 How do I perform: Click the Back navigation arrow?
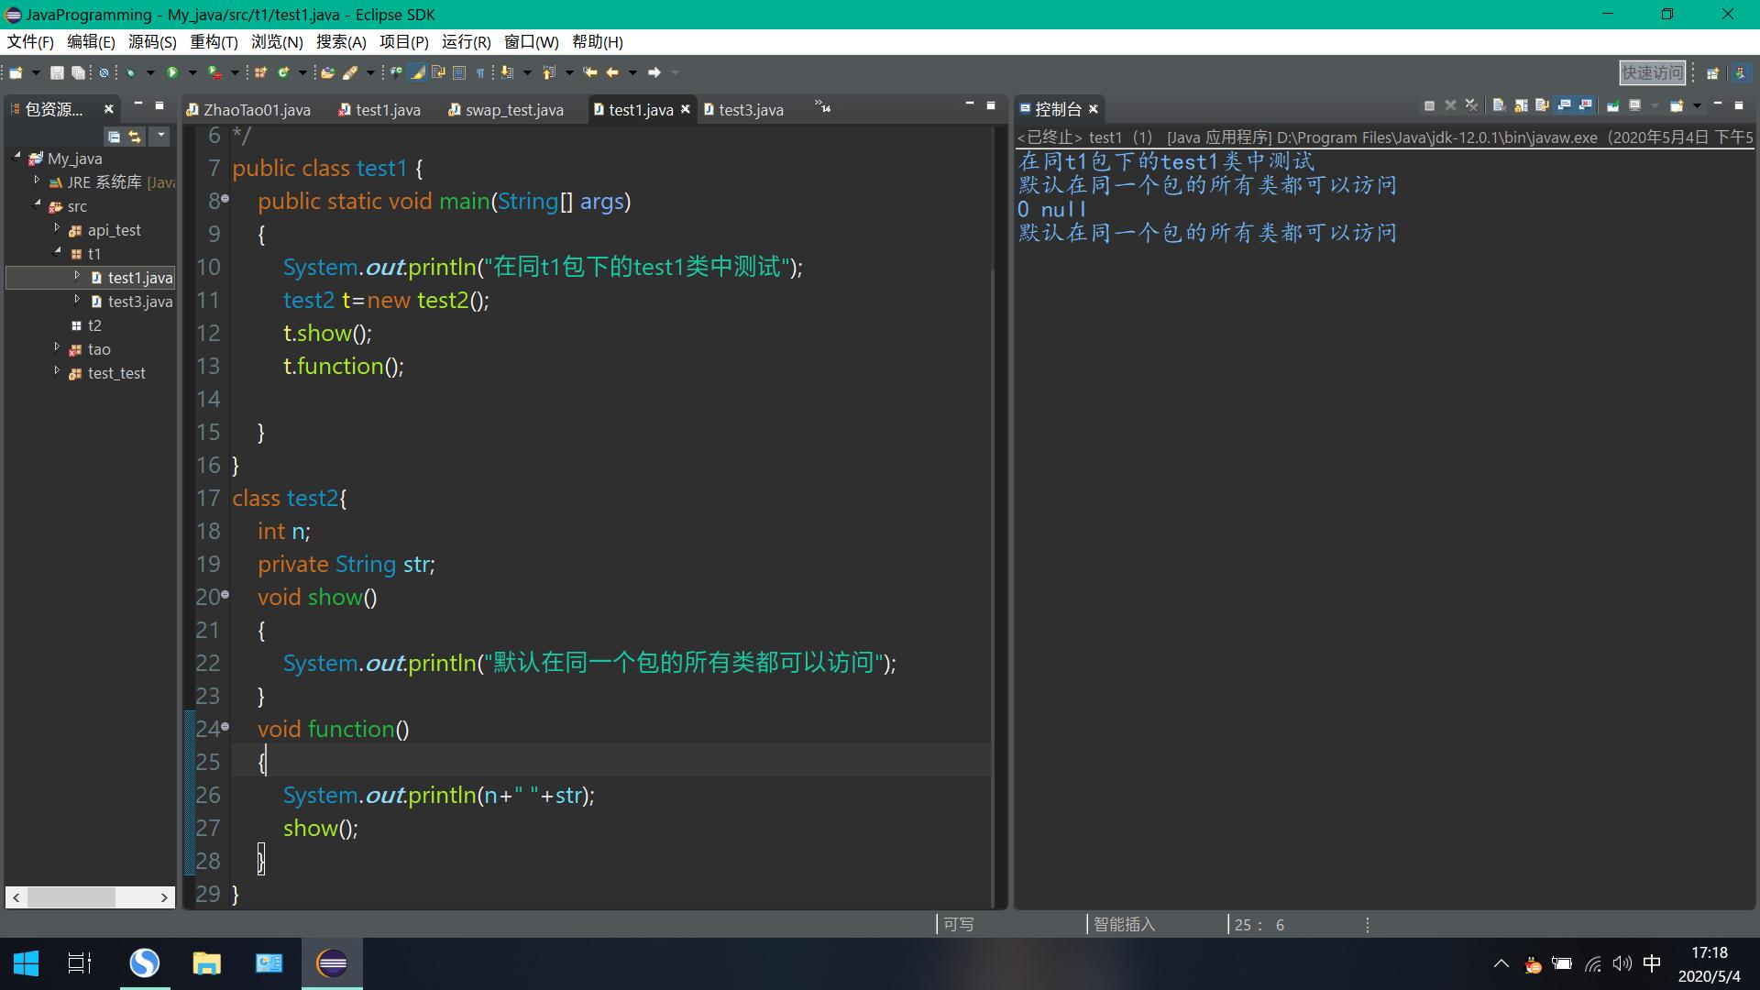[612, 72]
